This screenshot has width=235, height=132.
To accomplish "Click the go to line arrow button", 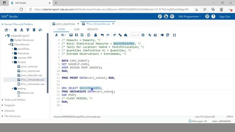I will [x=143, y=35].
